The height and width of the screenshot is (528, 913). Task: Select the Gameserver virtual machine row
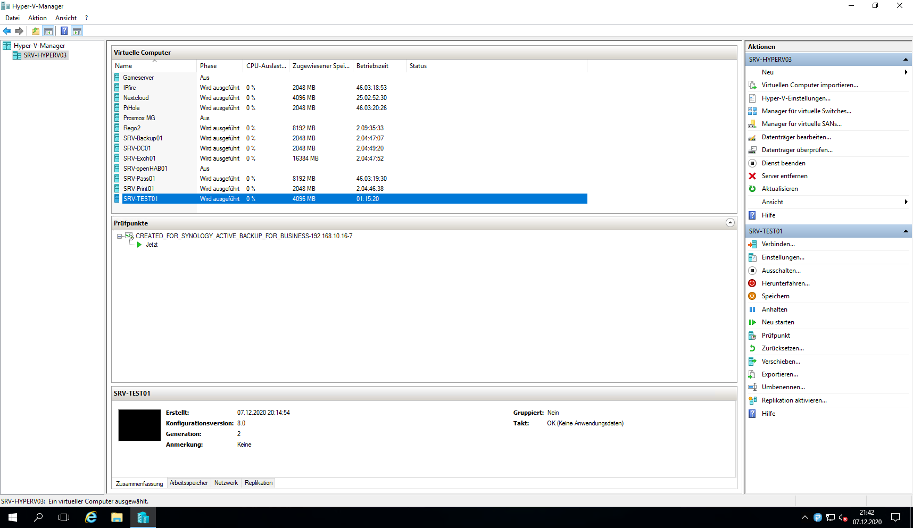pyautogui.click(x=350, y=78)
